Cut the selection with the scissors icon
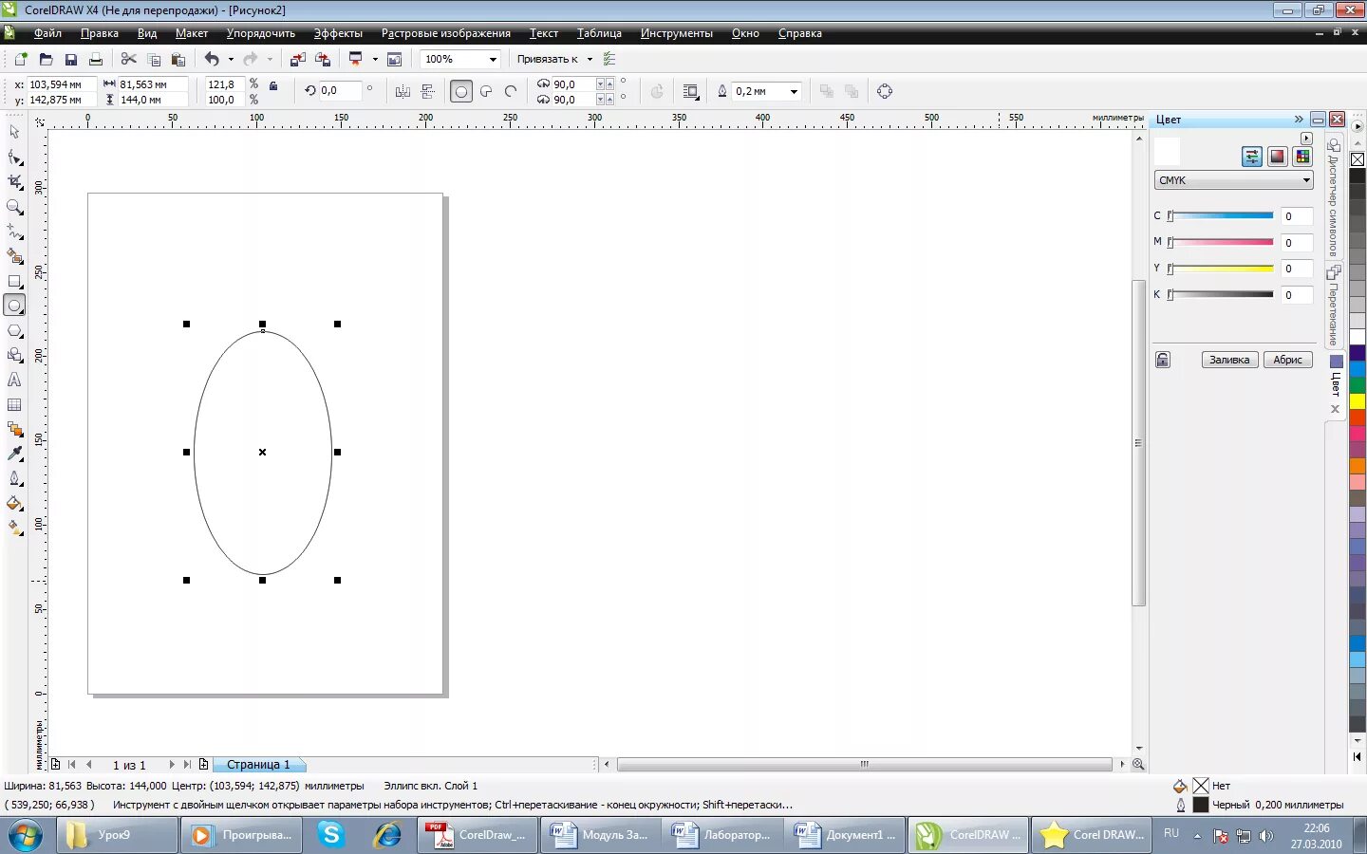This screenshot has height=854, width=1367. (129, 59)
